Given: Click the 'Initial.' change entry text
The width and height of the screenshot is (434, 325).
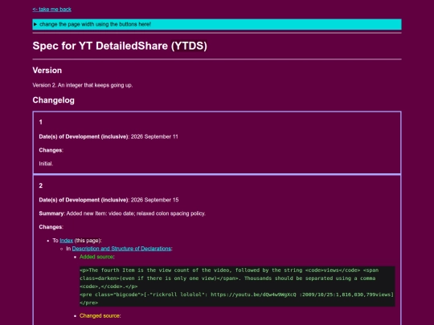Looking at the screenshot, I should tap(46, 164).
